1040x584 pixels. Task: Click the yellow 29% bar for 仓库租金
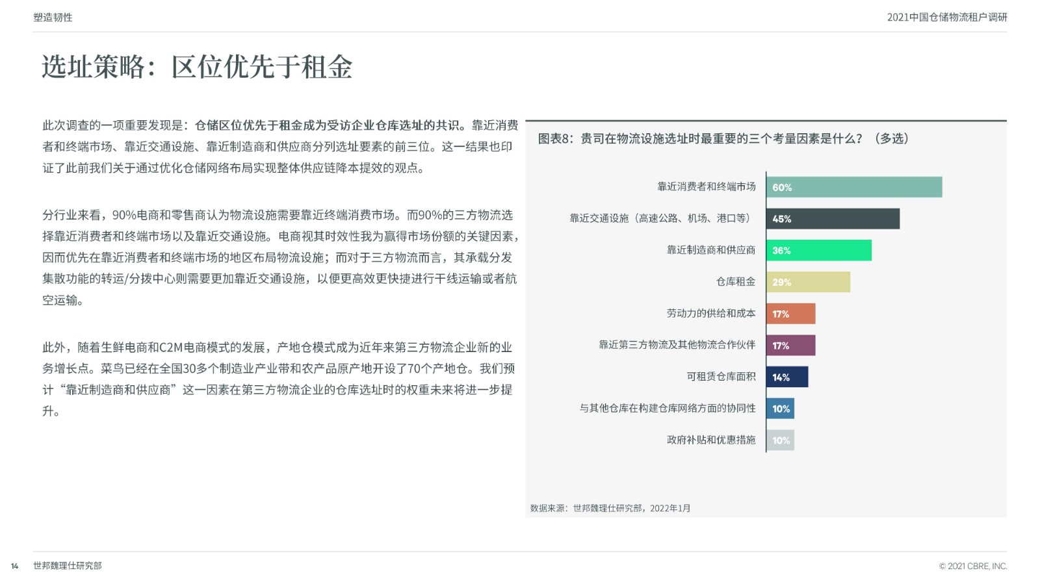click(809, 282)
